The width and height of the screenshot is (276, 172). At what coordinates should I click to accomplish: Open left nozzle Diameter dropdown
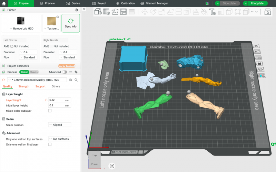(28, 52)
